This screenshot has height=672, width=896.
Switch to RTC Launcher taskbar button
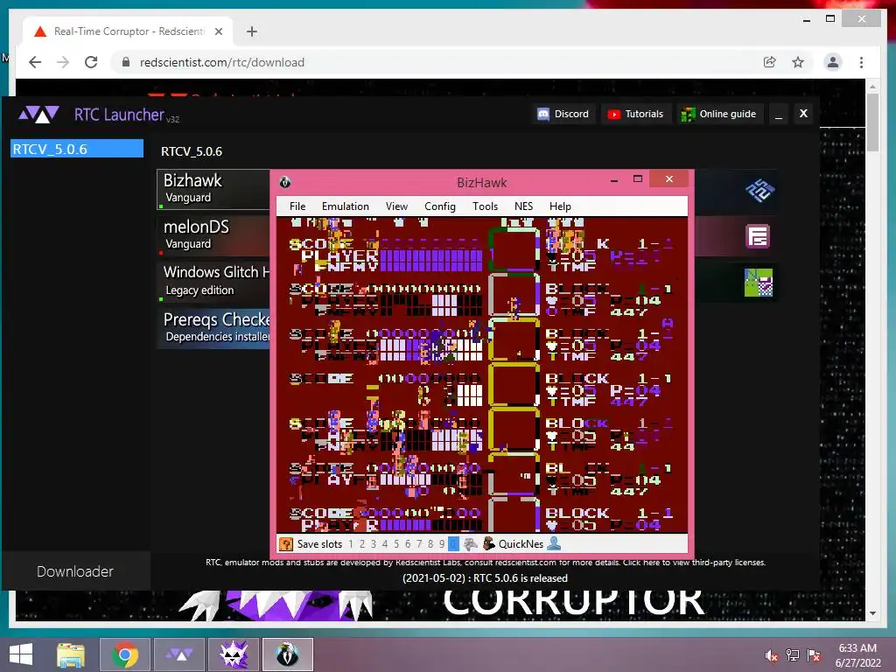(x=179, y=654)
